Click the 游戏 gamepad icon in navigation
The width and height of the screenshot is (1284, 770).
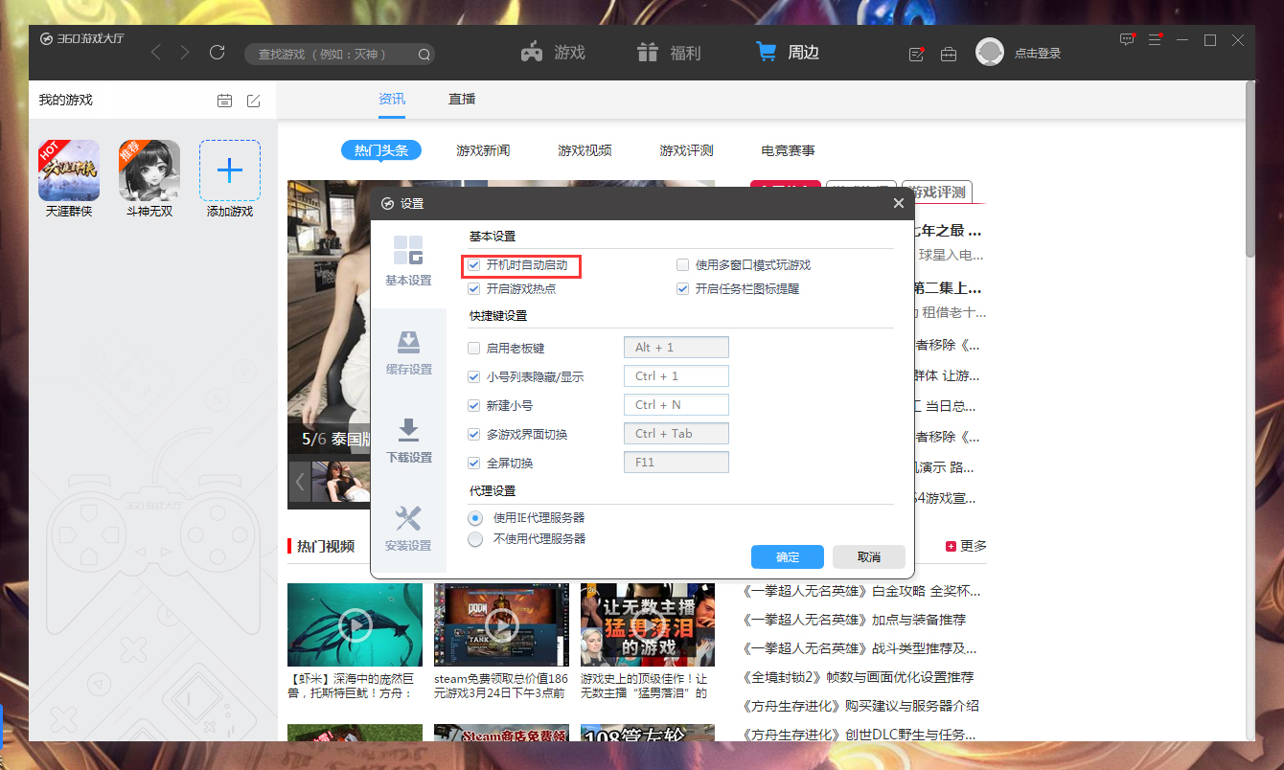531,51
